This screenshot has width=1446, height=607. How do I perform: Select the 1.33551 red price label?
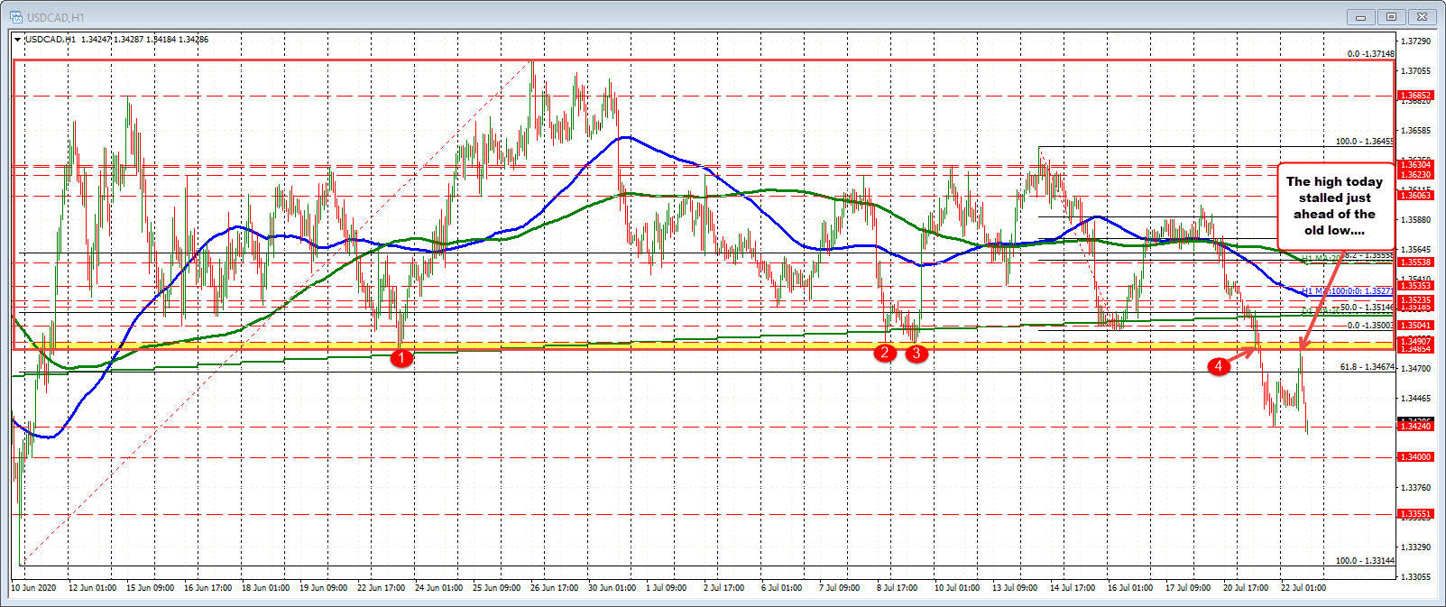[x=1415, y=514]
